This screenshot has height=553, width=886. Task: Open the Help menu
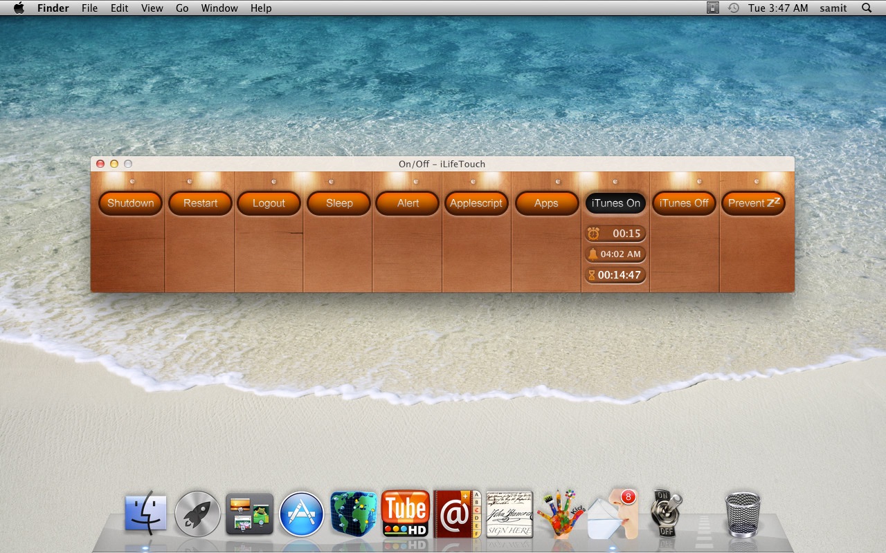261,8
